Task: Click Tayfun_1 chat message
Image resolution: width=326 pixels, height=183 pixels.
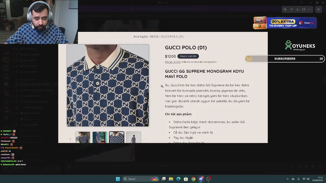Action: coord(8,134)
